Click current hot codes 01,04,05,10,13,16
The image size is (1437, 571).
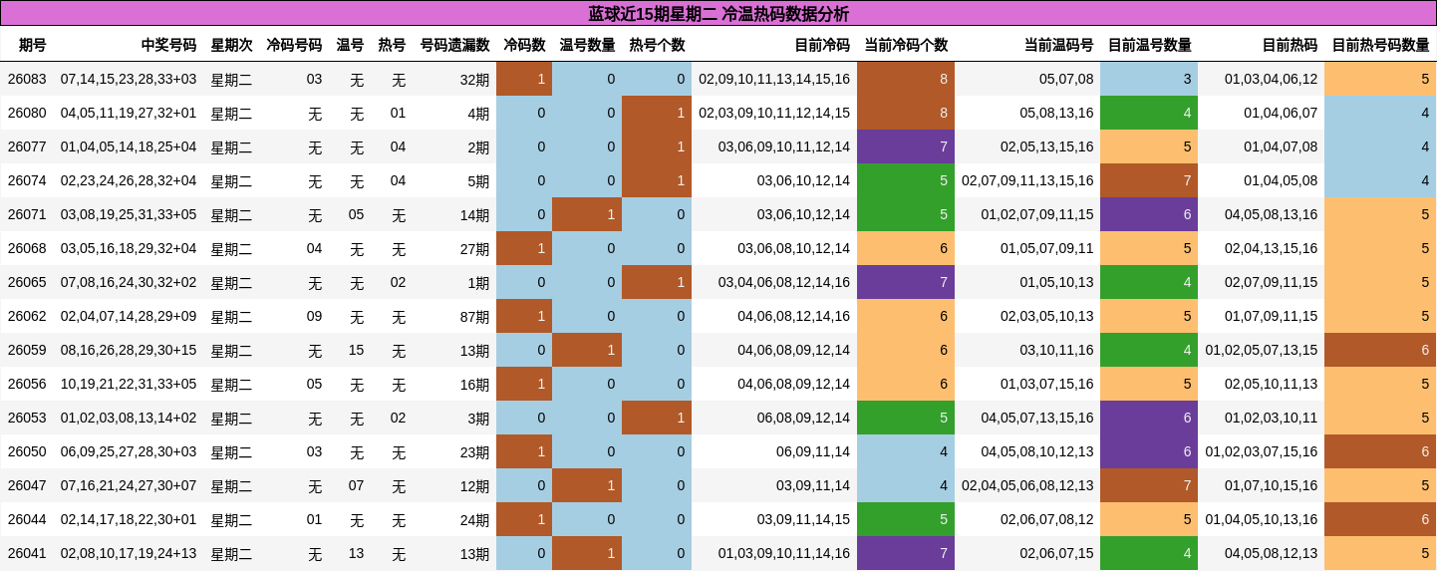1262,519
